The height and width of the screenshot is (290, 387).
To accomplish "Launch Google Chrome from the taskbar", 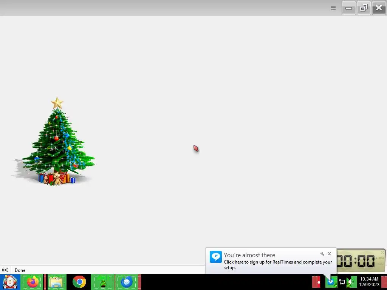I will coord(79,282).
